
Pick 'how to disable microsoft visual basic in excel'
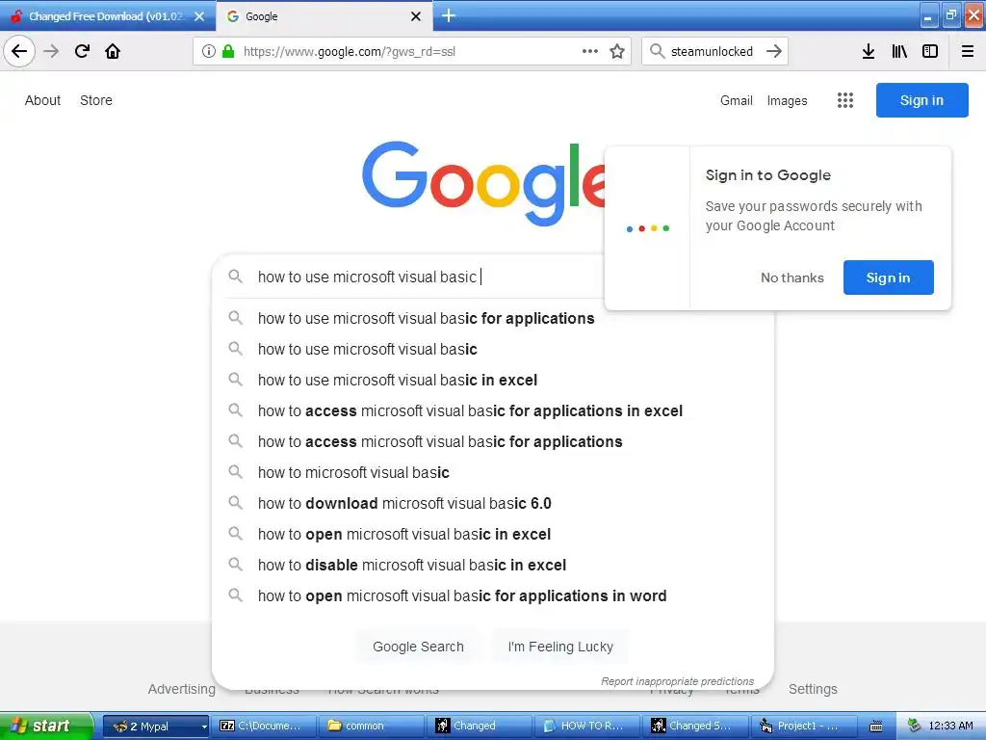(492, 565)
